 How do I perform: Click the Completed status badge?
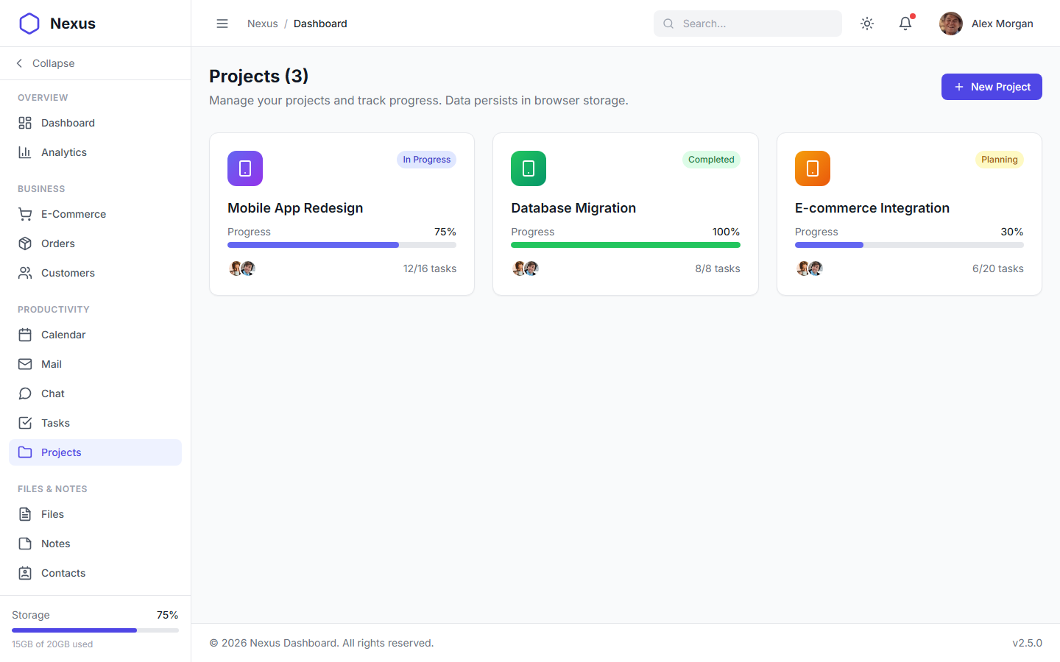(x=711, y=160)
